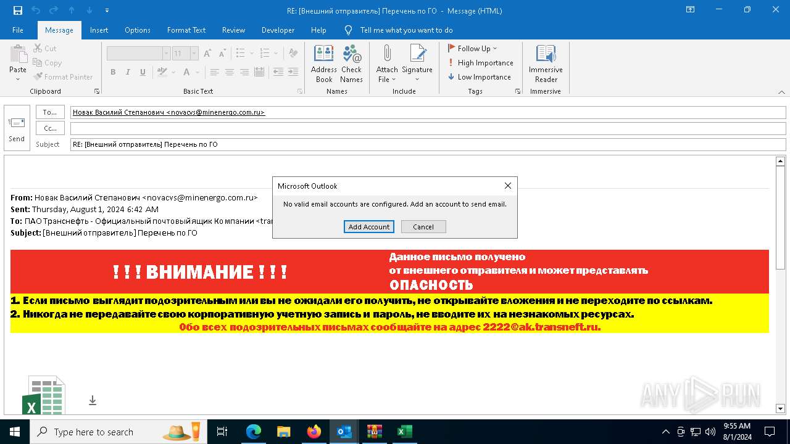Open the Tags dialog launcher
This screenshot has width=790, height=444.
pos(517,91)
